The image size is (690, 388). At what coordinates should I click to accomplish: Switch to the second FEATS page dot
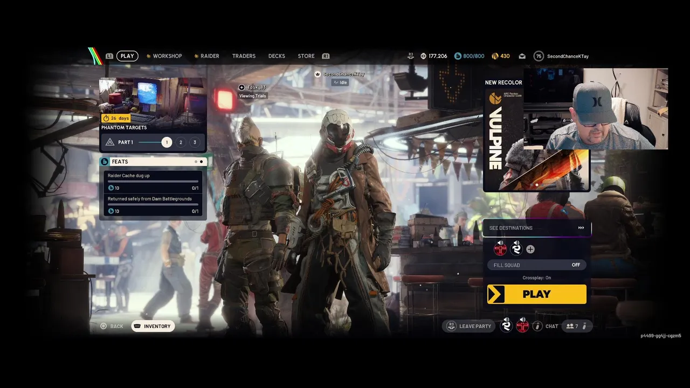coord(202,162)
